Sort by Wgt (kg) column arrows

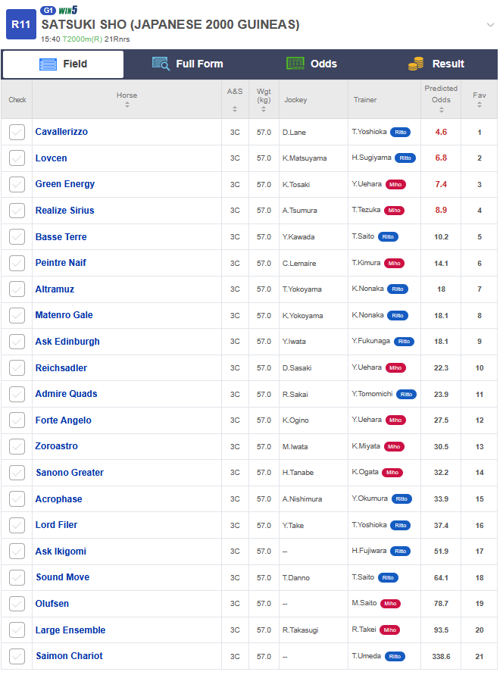[x=264, y=109]
